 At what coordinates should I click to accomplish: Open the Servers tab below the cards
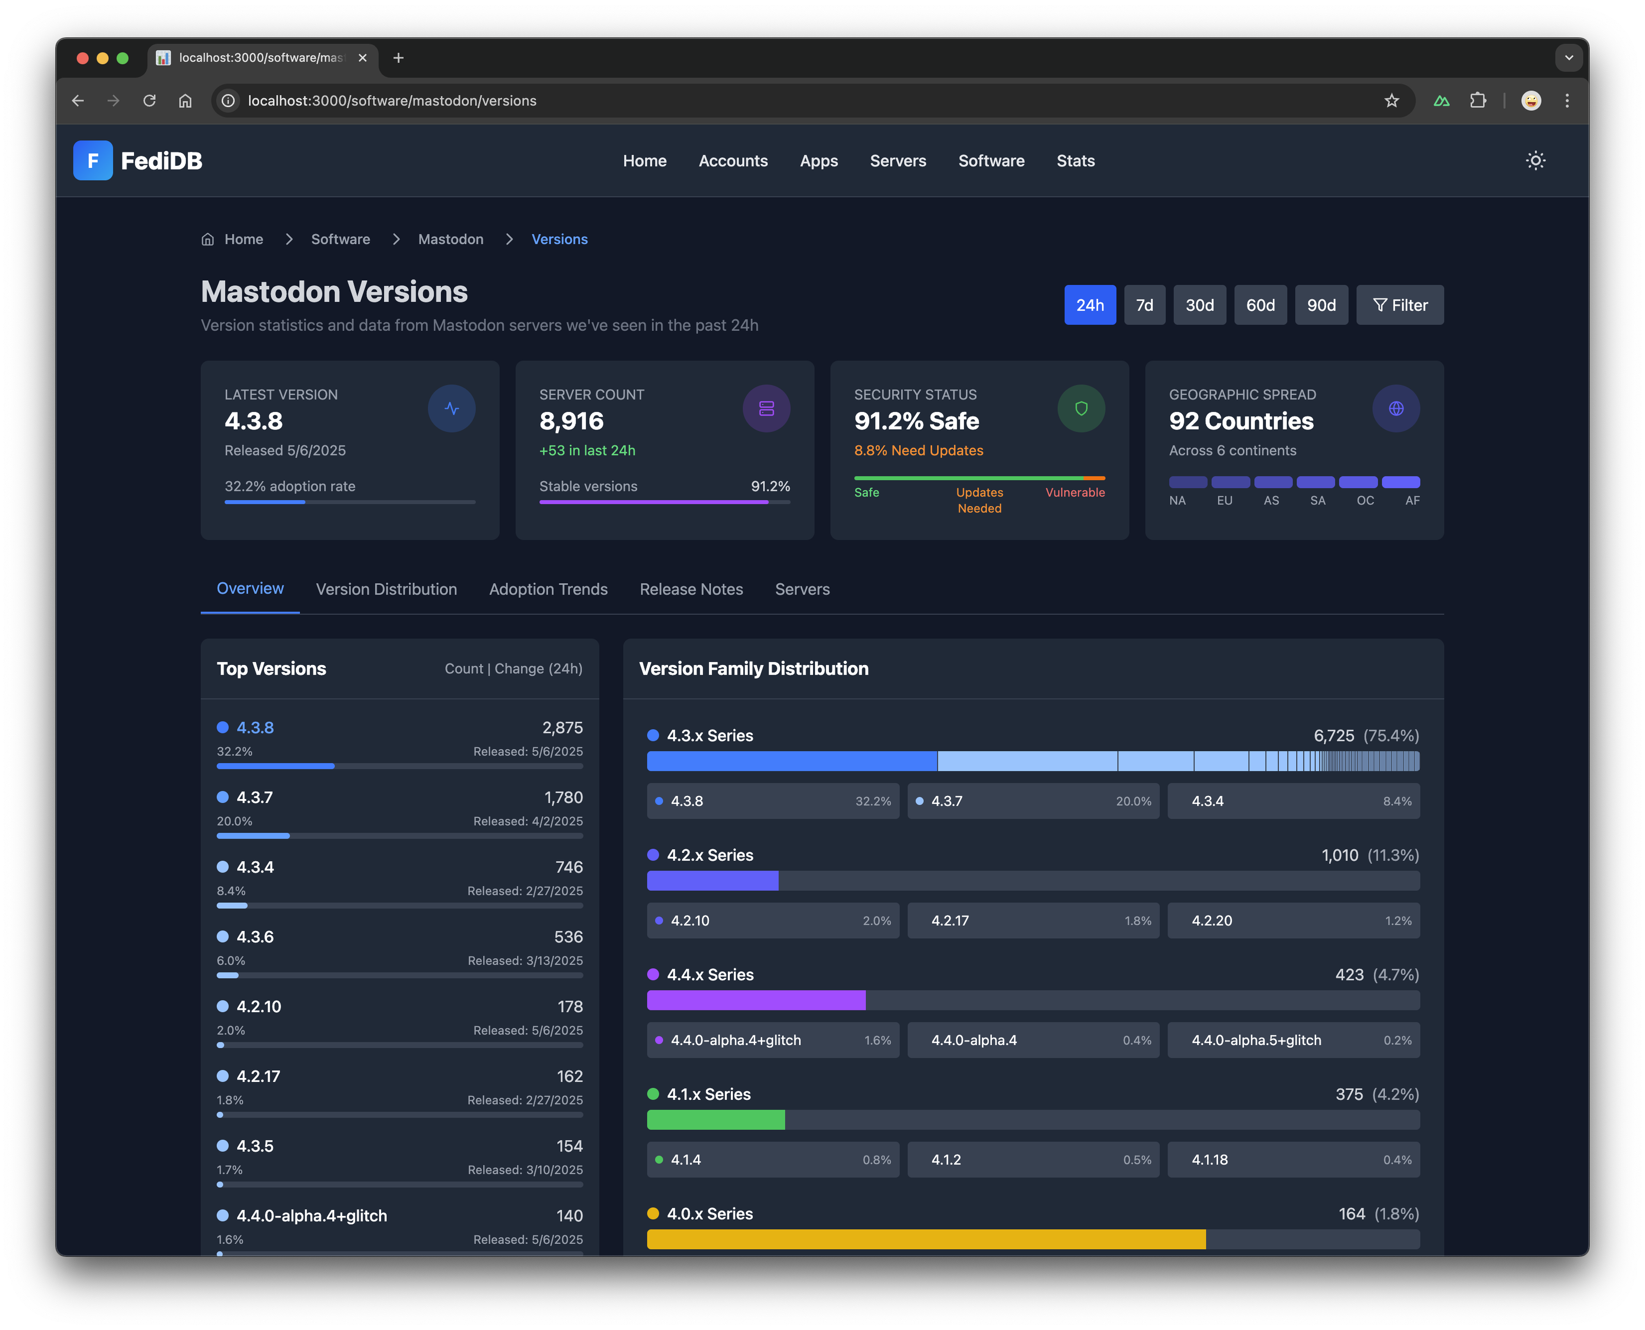802,589
